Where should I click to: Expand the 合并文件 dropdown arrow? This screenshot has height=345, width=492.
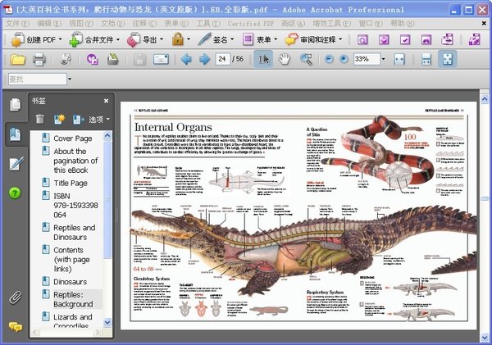pos(118,39)
